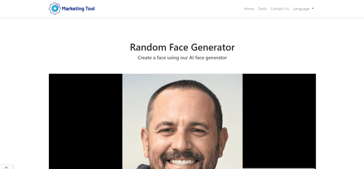
Task: Click the black panel left of the face image
Action: click(x=85, y=121)
